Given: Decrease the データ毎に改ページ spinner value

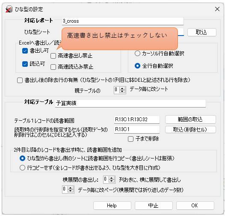Looking at the screenshot, I should click(70, 191).
